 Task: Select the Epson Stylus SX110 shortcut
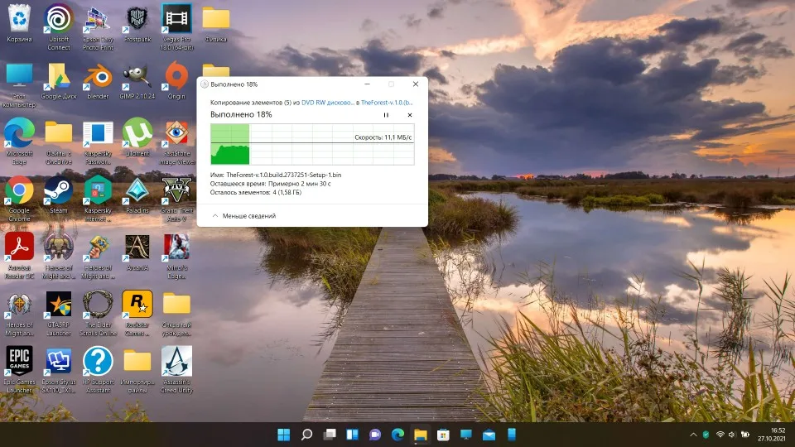click(59, 370)
